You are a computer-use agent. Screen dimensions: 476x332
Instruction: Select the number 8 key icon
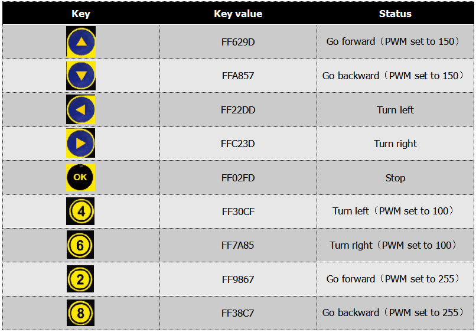(x=80, y=313)
